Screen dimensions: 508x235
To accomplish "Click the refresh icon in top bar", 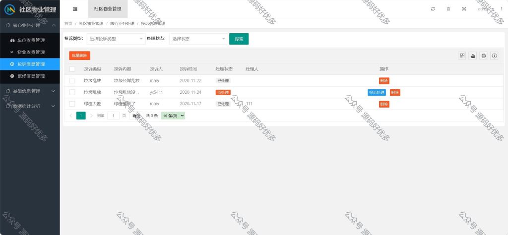I will click(433, 9).
